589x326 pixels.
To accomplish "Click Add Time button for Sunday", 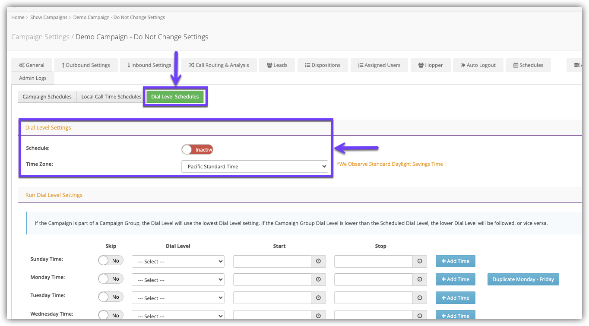I will tap(455, 261).
